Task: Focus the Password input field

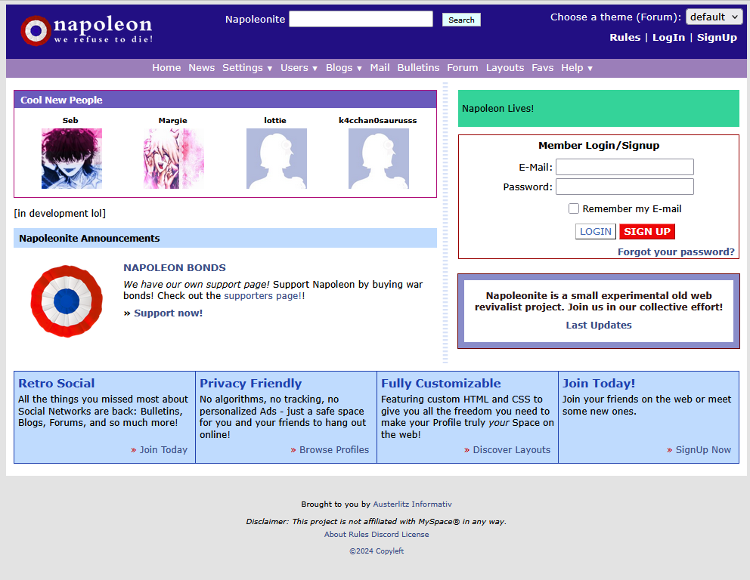Action: [x=624, y=187]
